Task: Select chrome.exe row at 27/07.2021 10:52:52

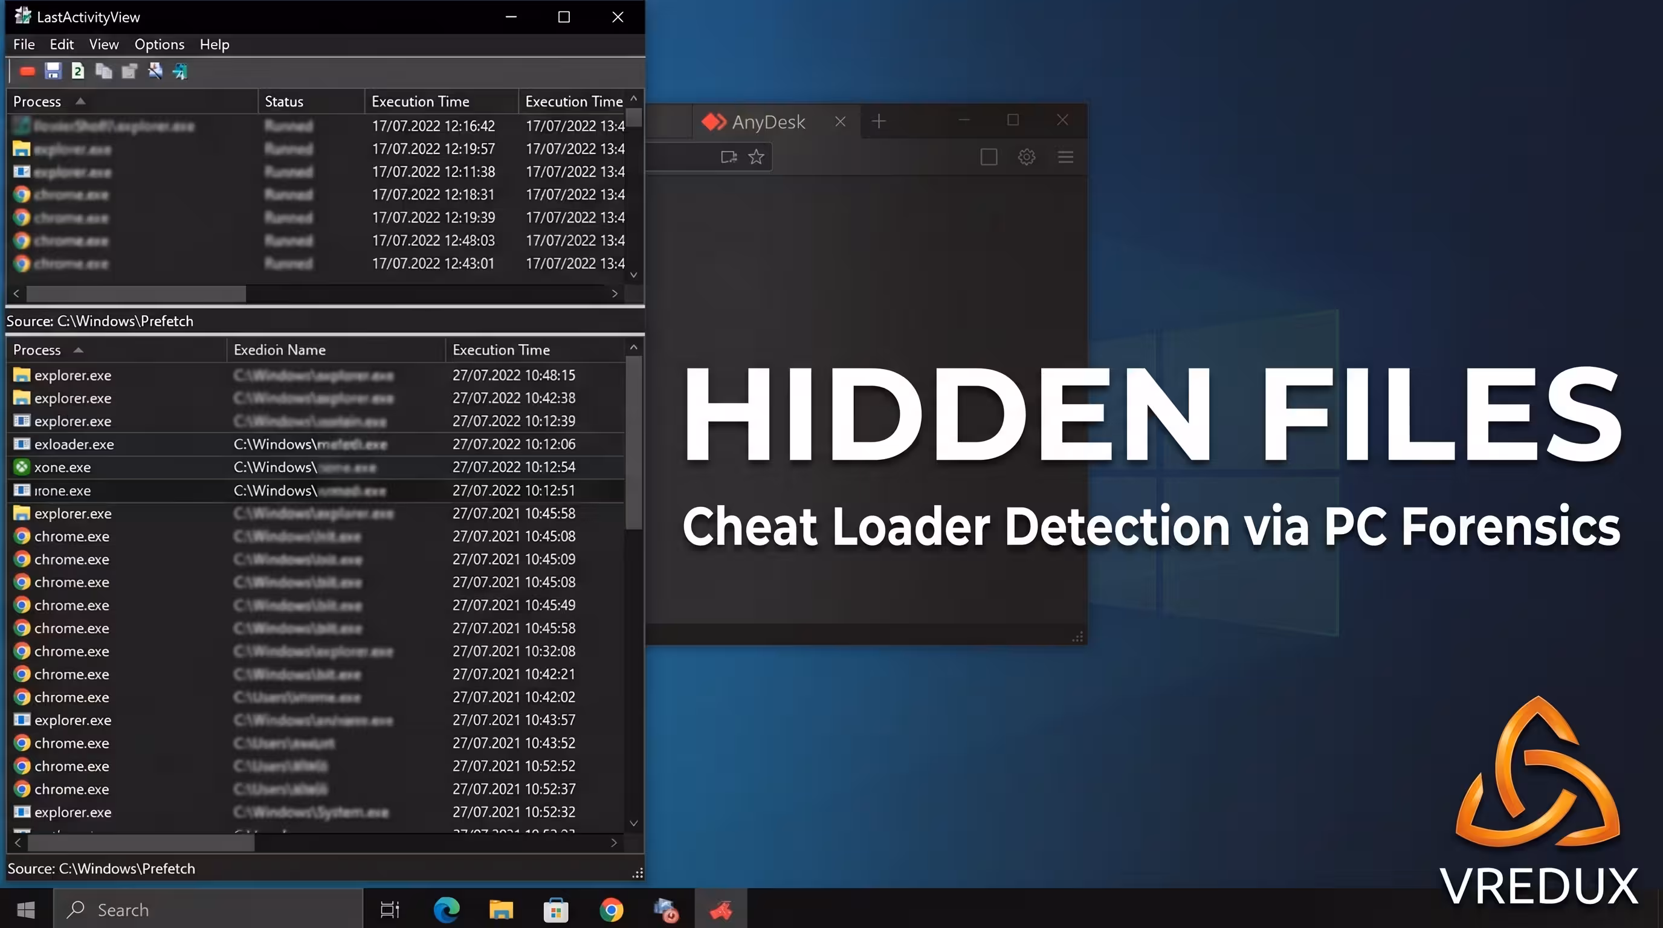Action: click(315, 766)
